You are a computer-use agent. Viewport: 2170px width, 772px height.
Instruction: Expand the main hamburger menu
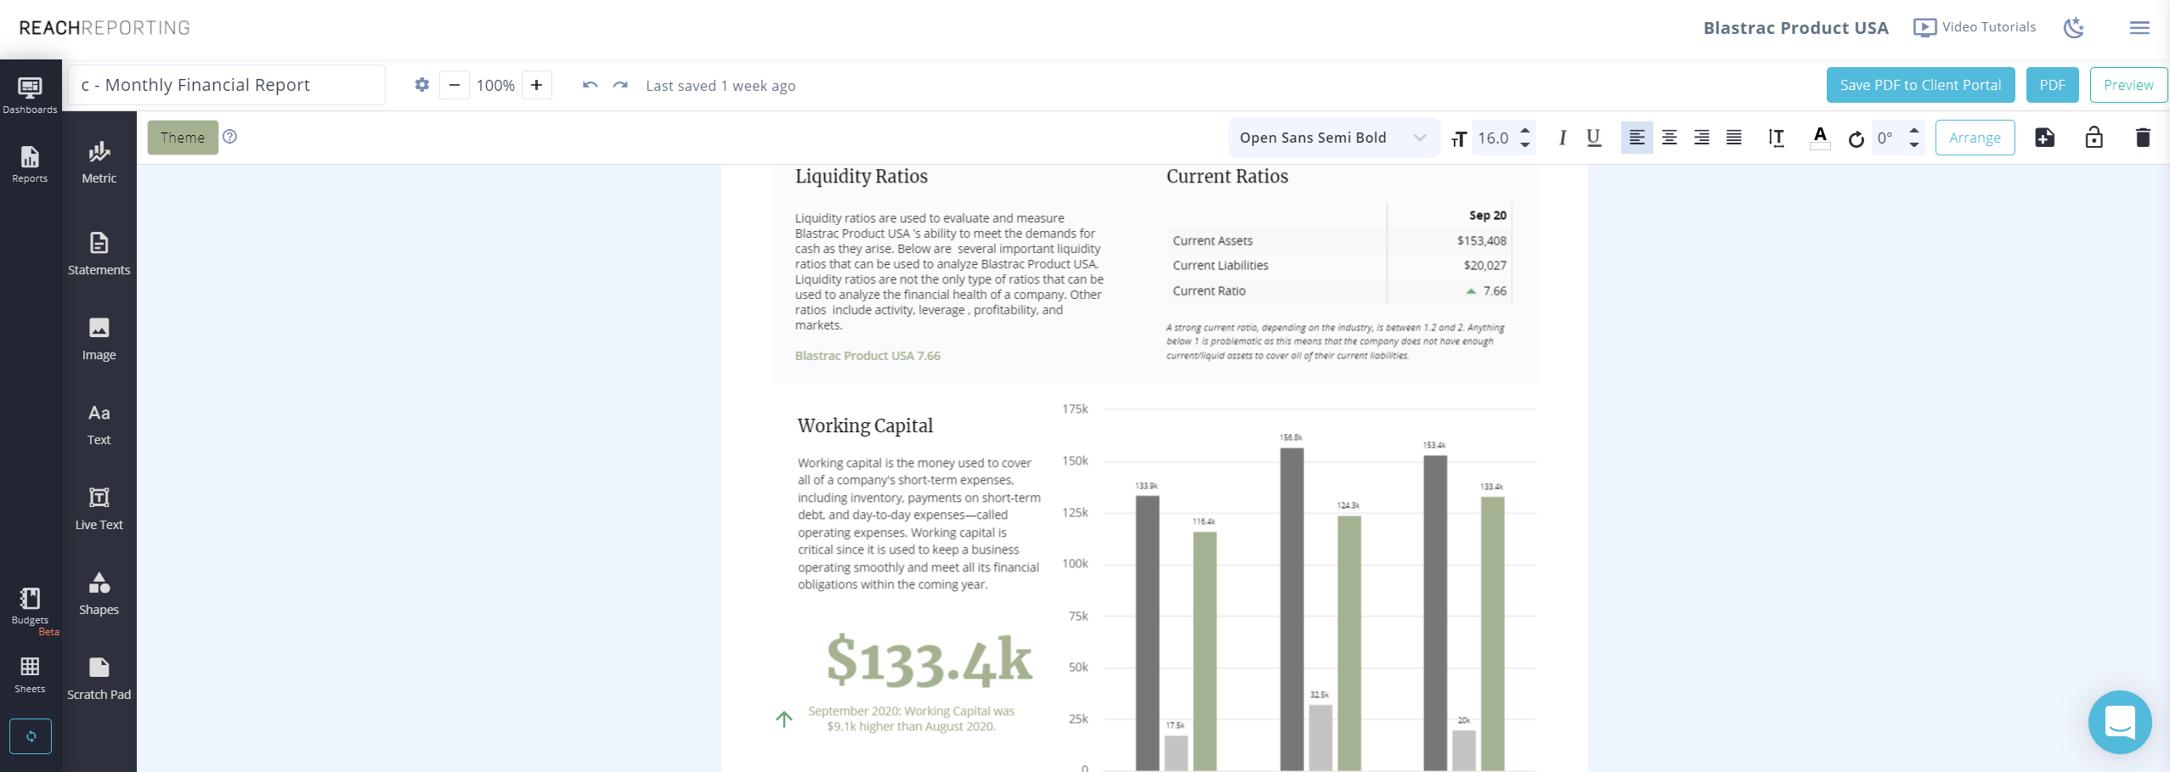[x=2139, y=26]
